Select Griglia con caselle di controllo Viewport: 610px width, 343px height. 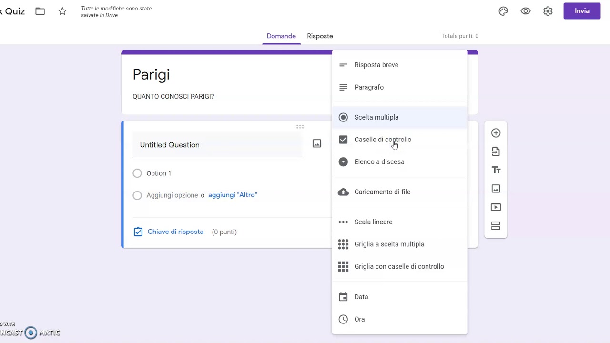pyautogui.click(x=399, y=267)
